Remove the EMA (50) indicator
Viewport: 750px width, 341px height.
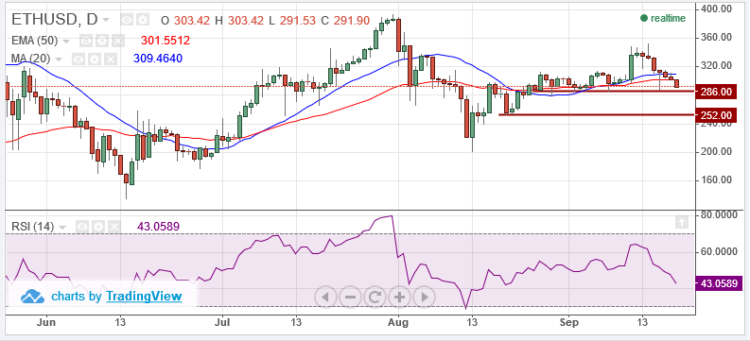[x=117, y=41]
